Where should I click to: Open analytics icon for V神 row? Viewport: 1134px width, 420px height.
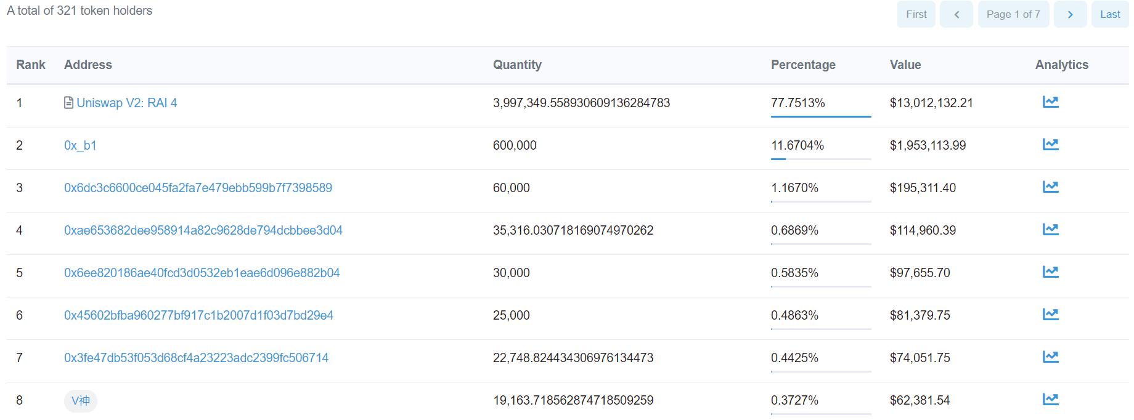[1050, 400]
